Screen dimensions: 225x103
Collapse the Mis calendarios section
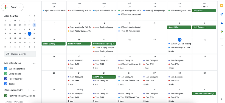pos(34,63)
